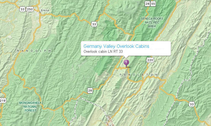Click the white info popup pointer above the pin
211x126 pixels.
[126, 57]
